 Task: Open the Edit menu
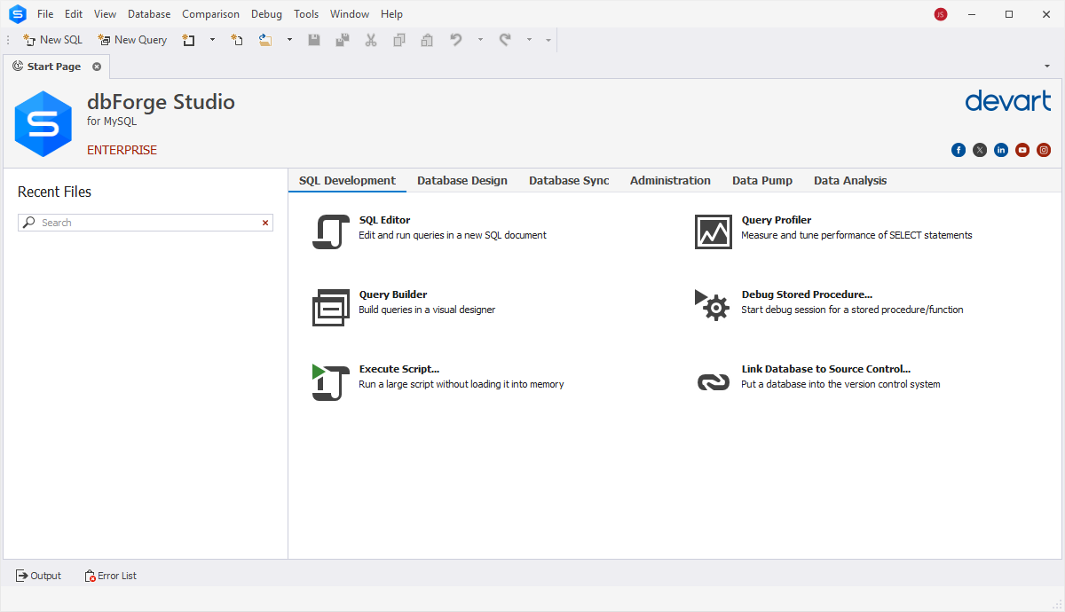(74, 14)
